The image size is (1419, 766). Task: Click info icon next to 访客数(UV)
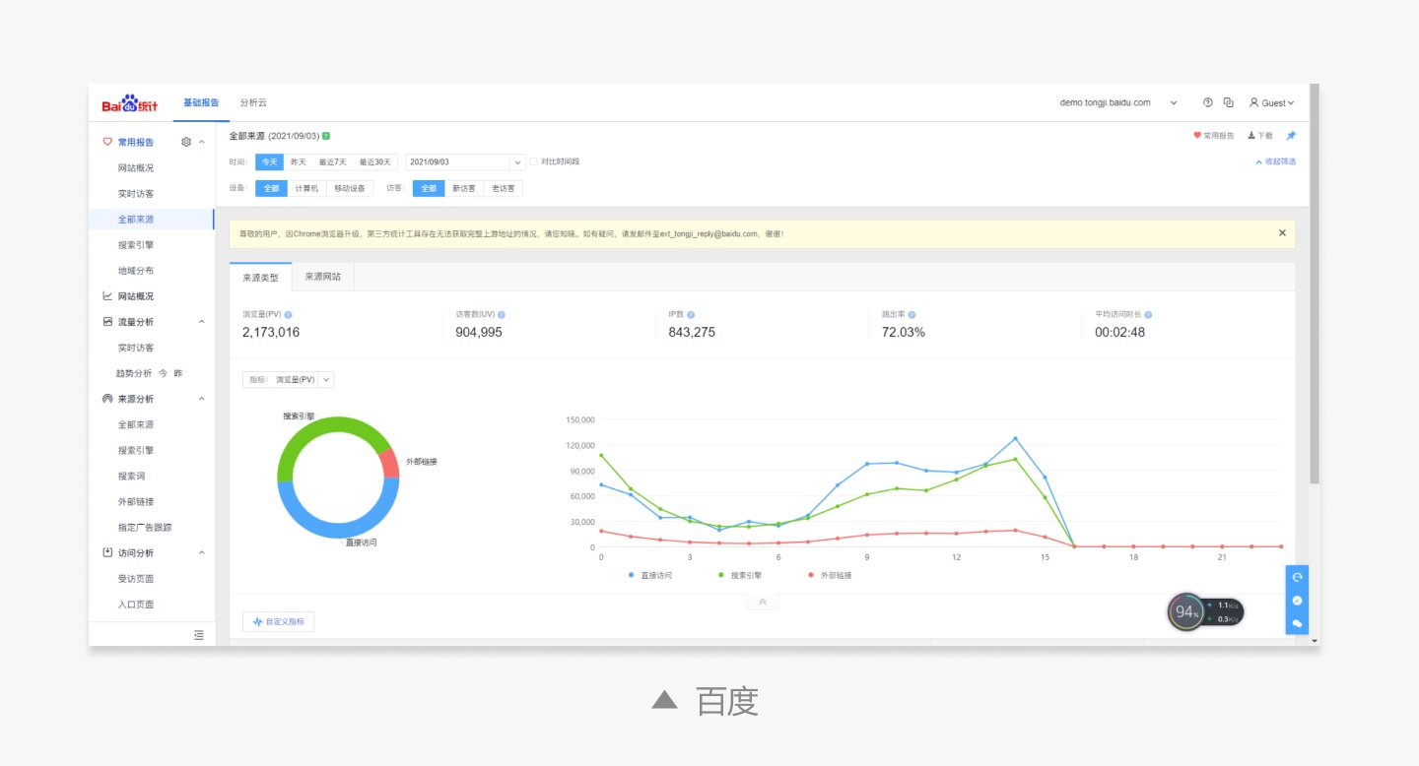[502, 315]
